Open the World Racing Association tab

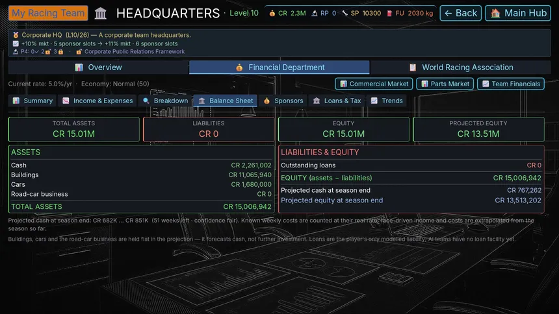click(461, 67)
